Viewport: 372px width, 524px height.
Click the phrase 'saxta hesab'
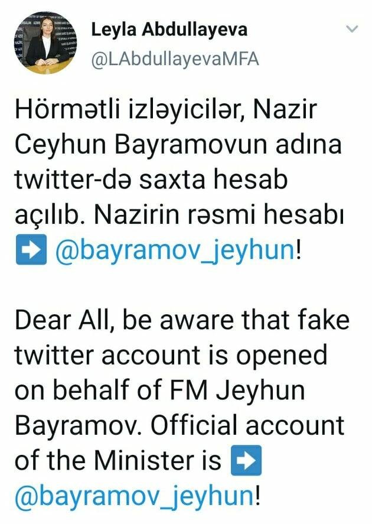pos(213,179)
